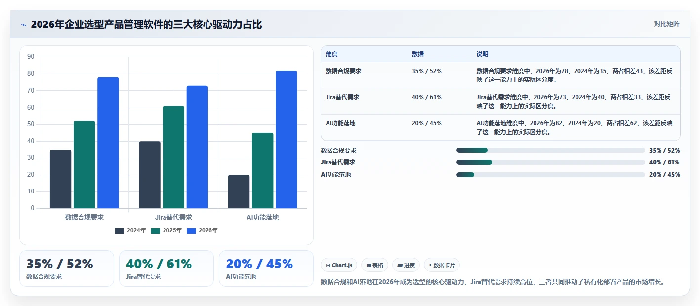Click the 2025年 bar for AI功能落地
Image resolution: width=700 pixels, height=306 pixels.
click(x=262, y=170)
